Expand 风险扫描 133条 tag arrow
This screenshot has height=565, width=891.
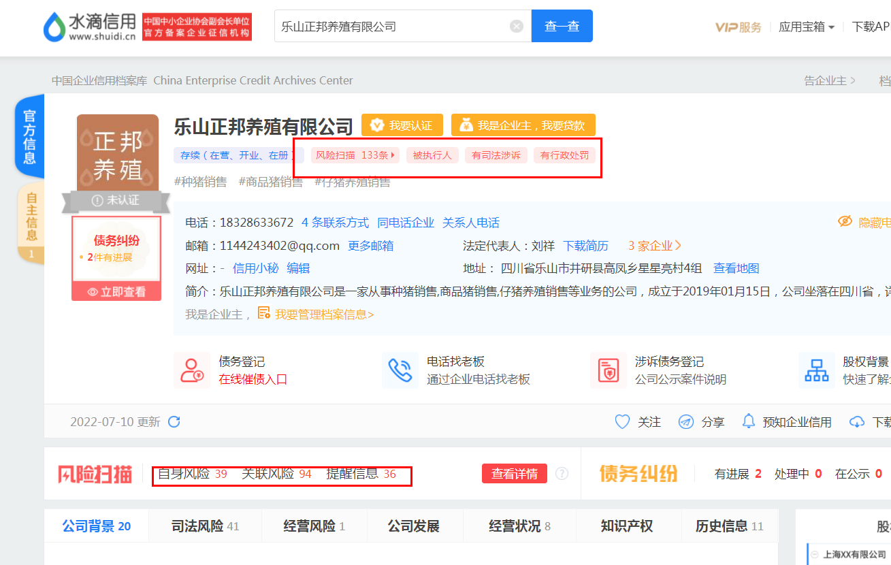393,155
